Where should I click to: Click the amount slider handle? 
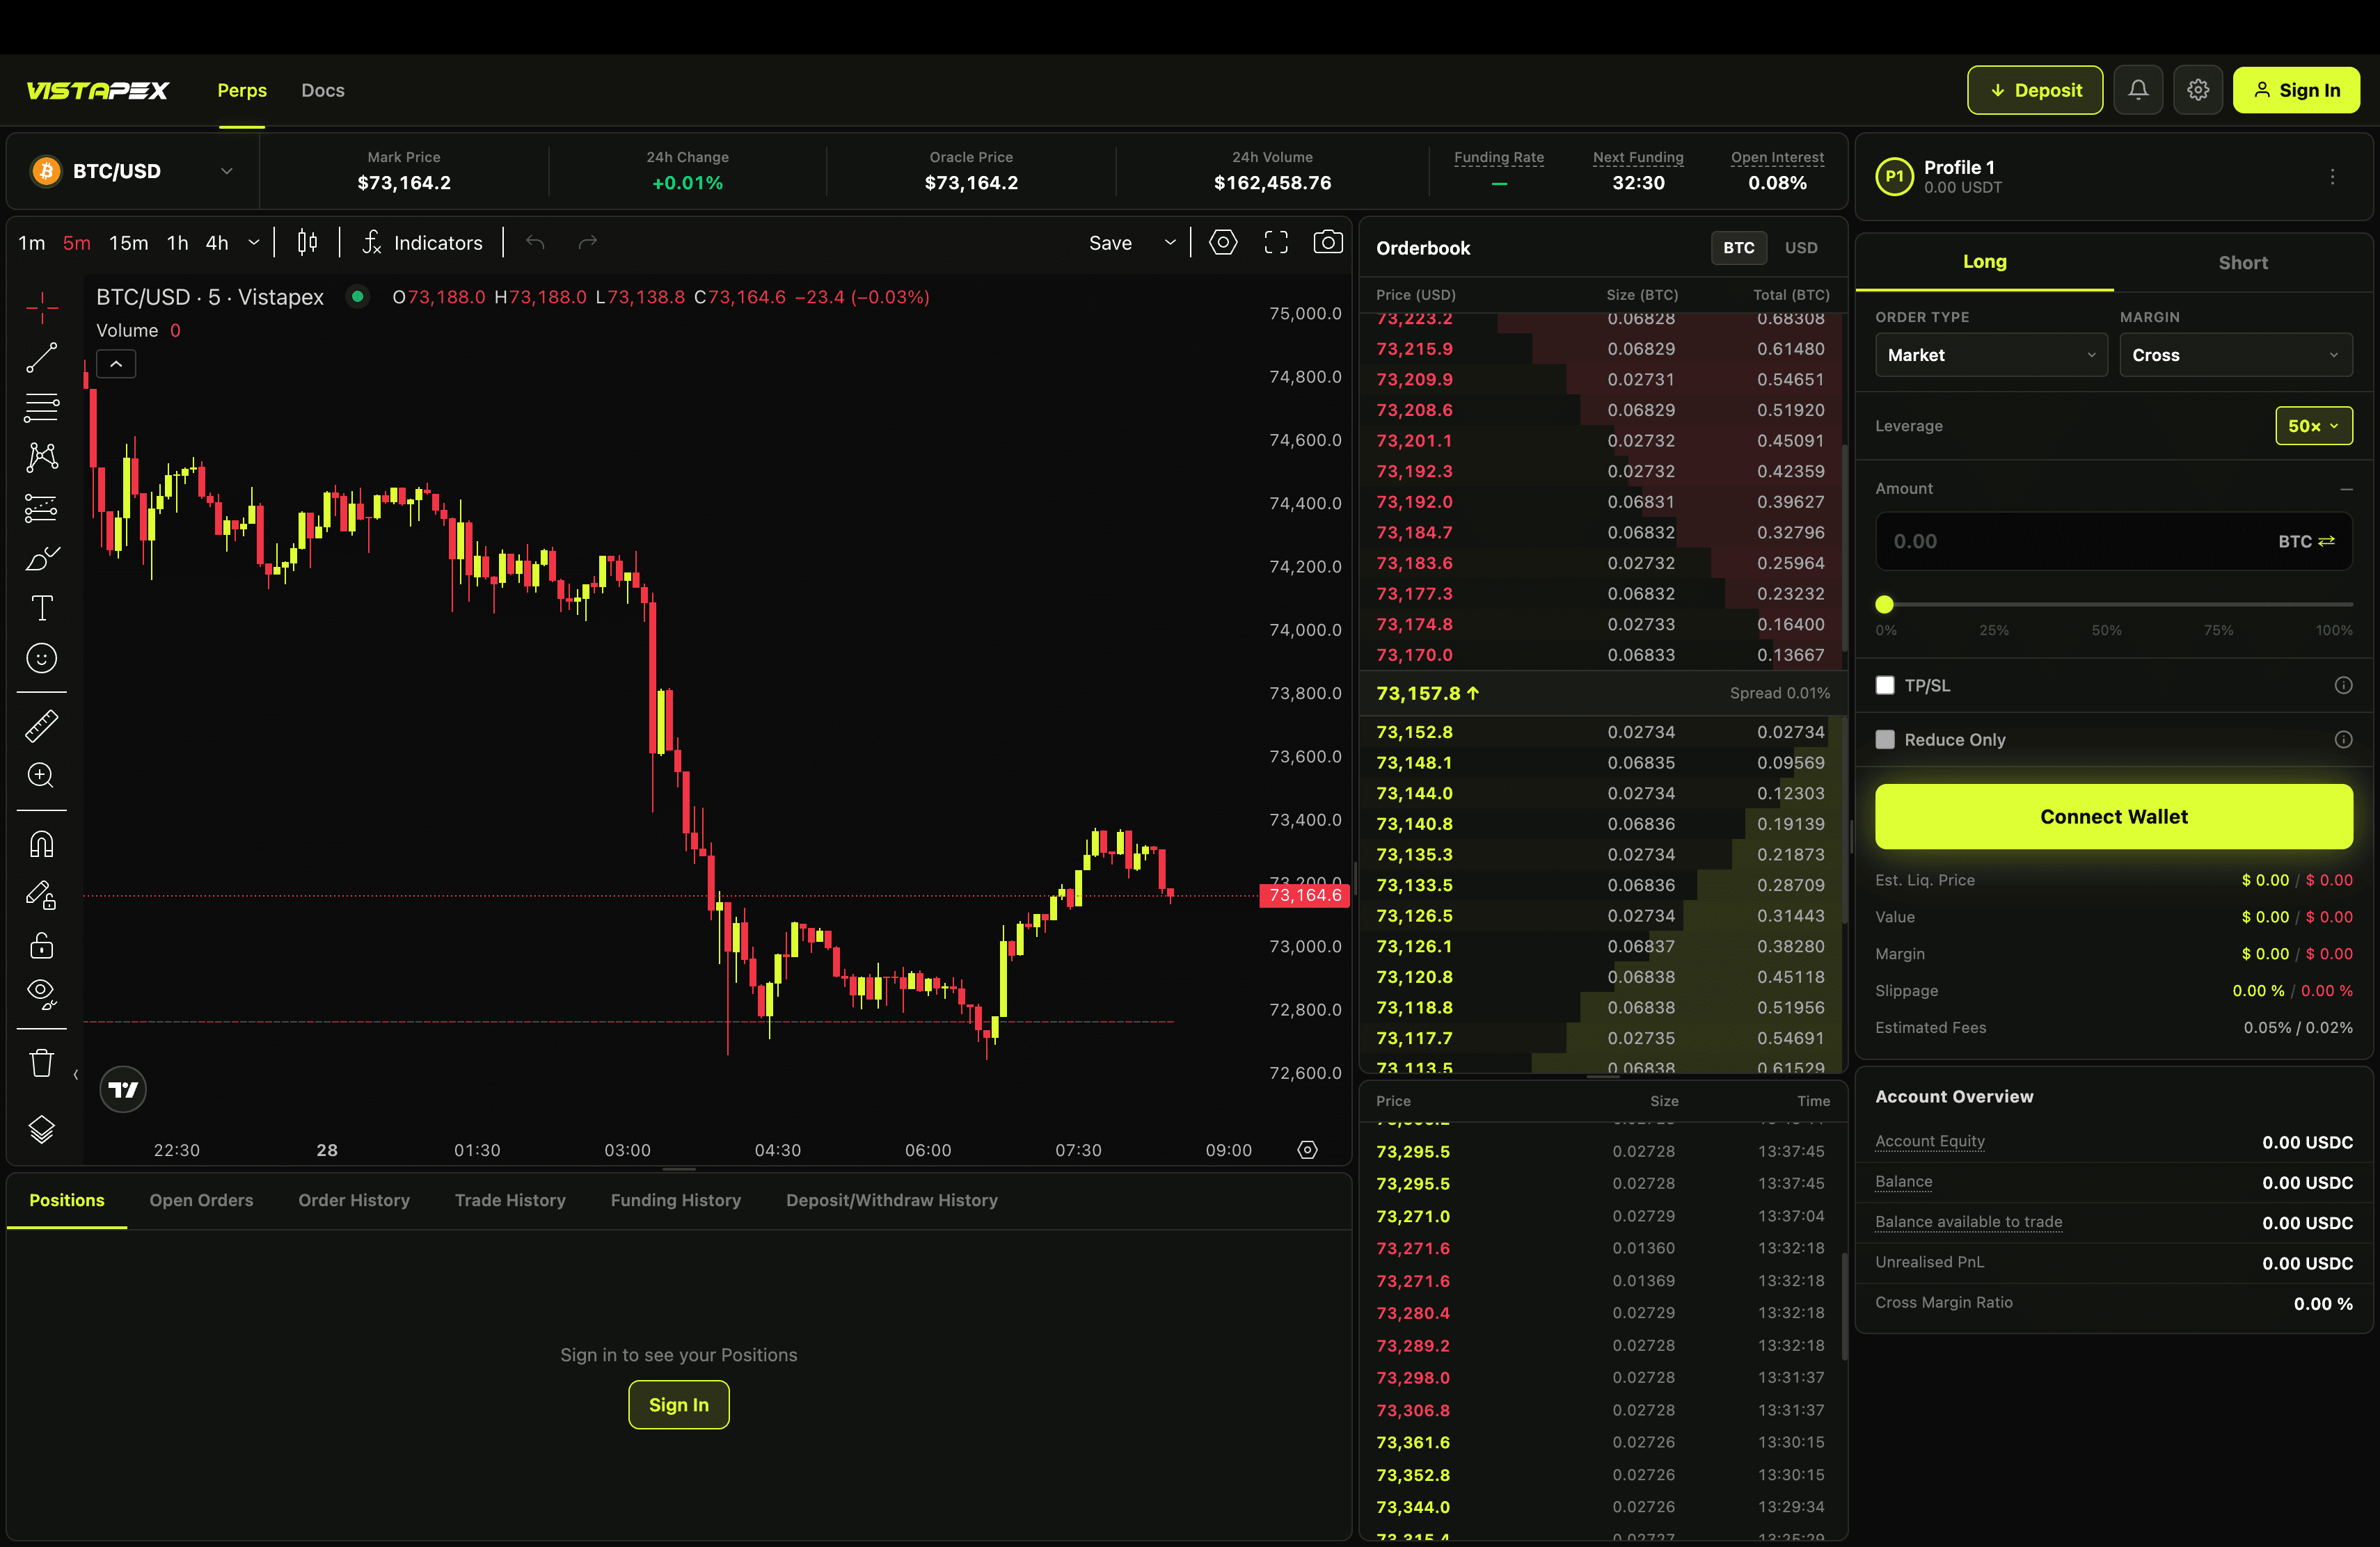[1884, 604]
